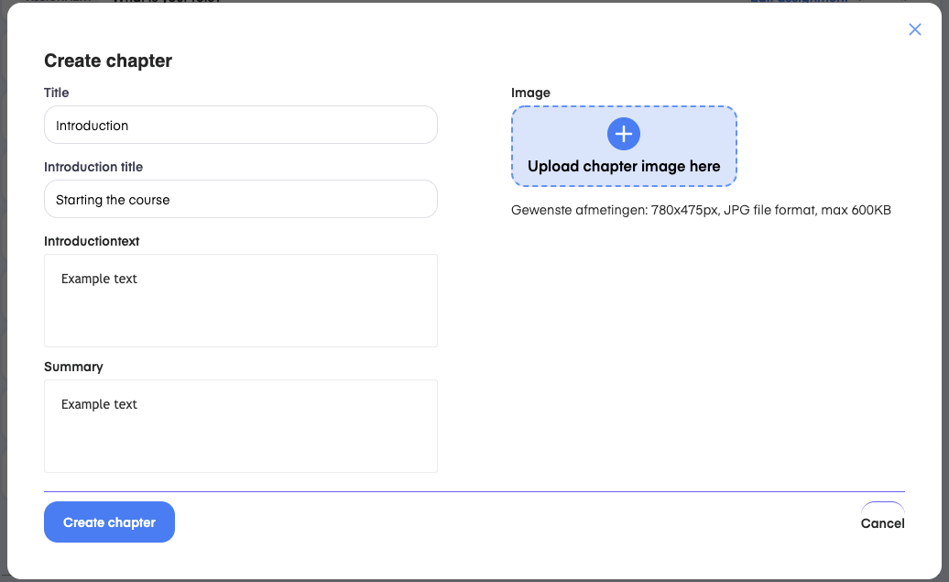
Task: Click the Gewenste afmetingen image size hint
Action: click(701, 210)
